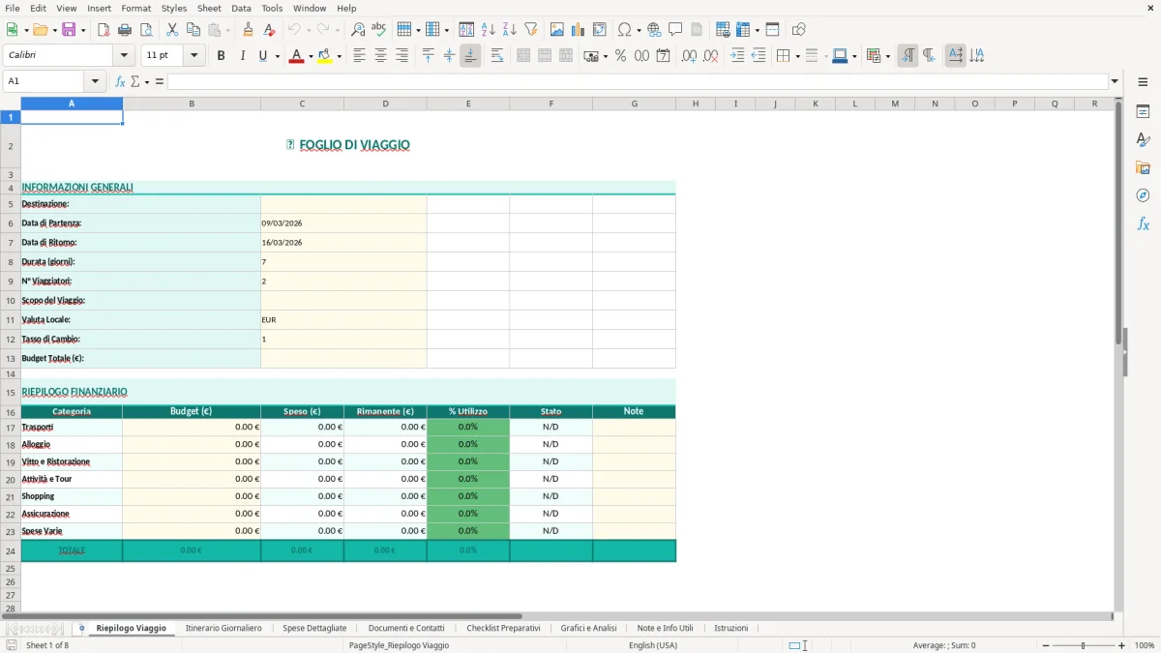This screenshot has height=653, width=1161.
Task: Insert a hyperlink
Action: tap(654, 30)
